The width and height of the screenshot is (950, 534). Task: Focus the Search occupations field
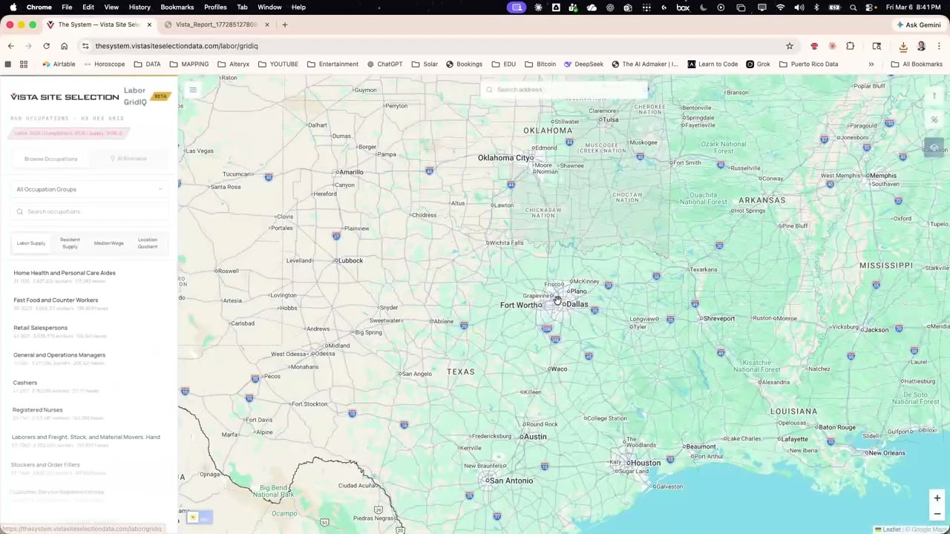click(x=89, y=211)
